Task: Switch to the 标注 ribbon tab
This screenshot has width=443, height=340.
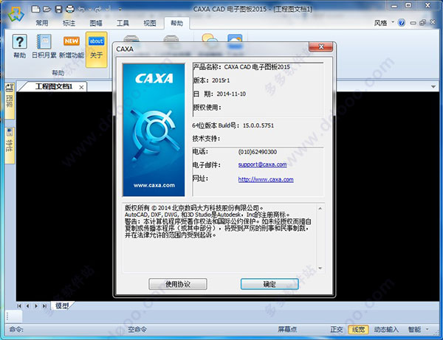Action: (69, 23)
